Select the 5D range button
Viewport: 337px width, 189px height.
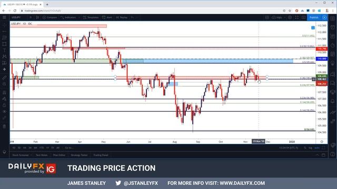tap(19, 148)
